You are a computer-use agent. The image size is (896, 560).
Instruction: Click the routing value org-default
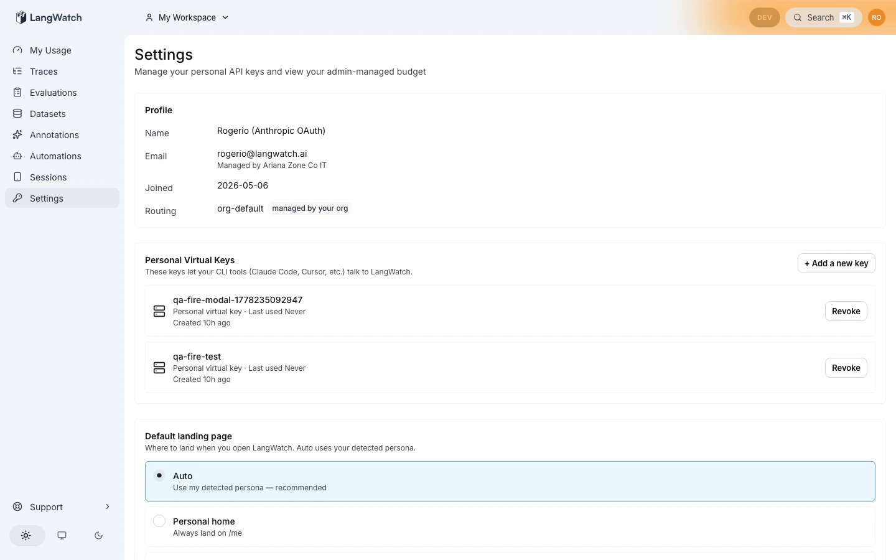click(x=240, y=208)
